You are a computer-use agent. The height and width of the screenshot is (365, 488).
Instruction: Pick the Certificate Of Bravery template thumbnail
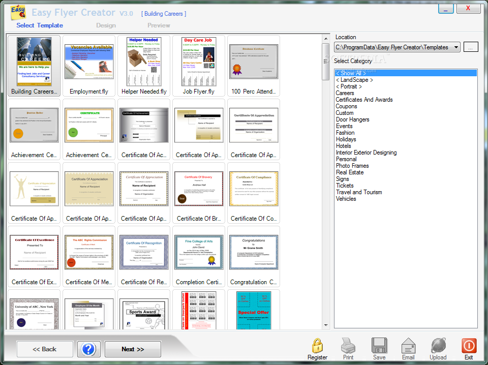point(199,193)
